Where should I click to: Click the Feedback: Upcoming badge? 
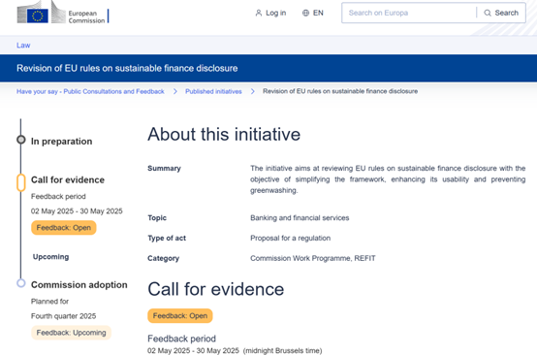(x=71, y=333)
